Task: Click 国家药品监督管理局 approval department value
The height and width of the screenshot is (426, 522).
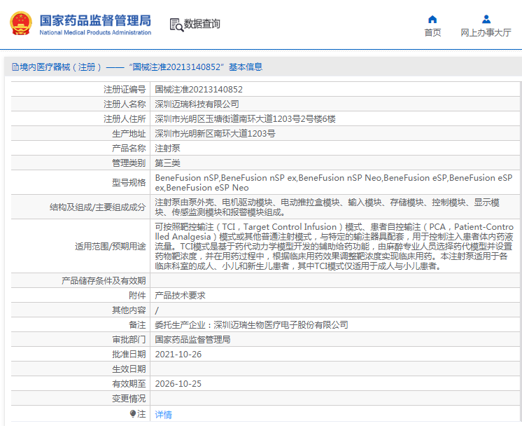Action: coord(192,339)
